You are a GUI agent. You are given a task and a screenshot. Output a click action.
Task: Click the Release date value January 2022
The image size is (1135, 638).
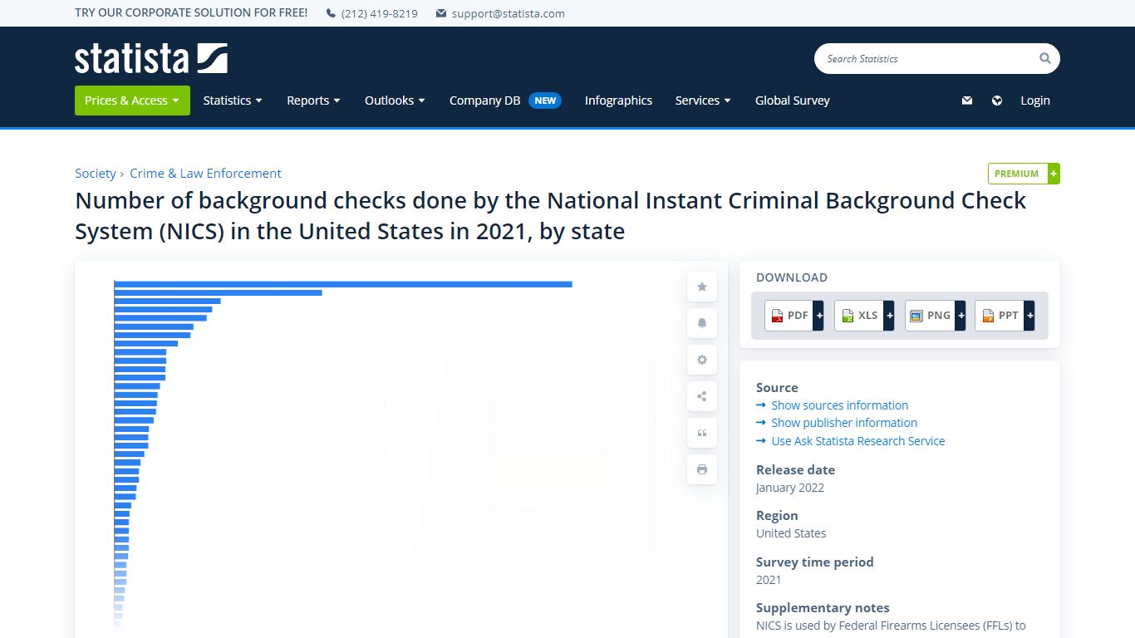click(x=790, y=488)
